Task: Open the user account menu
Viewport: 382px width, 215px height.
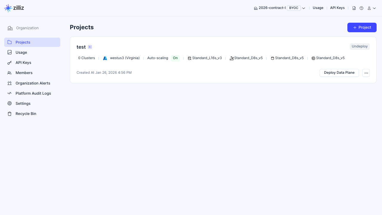Action: (372, 8)
